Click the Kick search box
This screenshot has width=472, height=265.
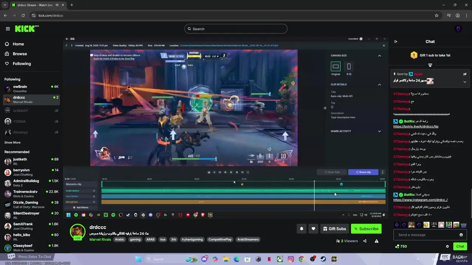236,29
